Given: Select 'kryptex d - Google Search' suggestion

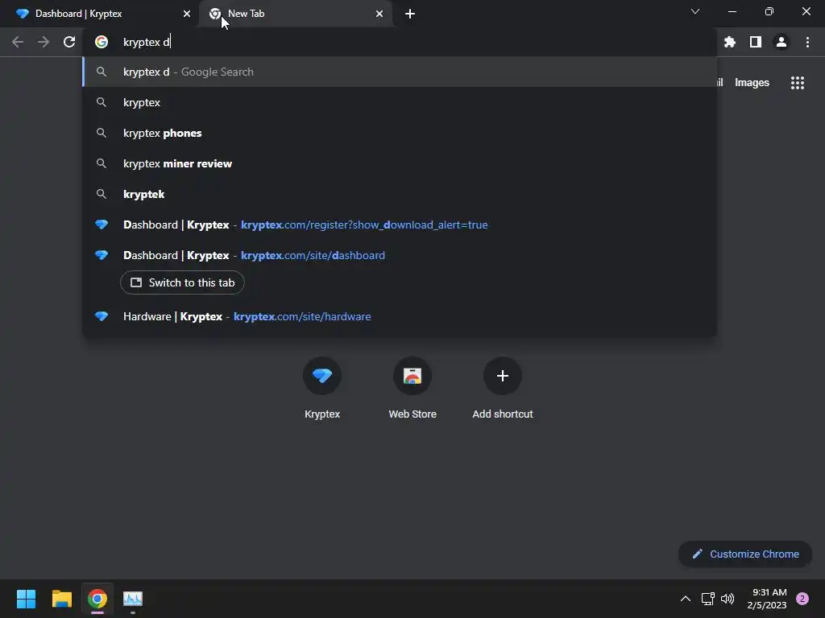Looking at the screenshot, I should [400, 72].
